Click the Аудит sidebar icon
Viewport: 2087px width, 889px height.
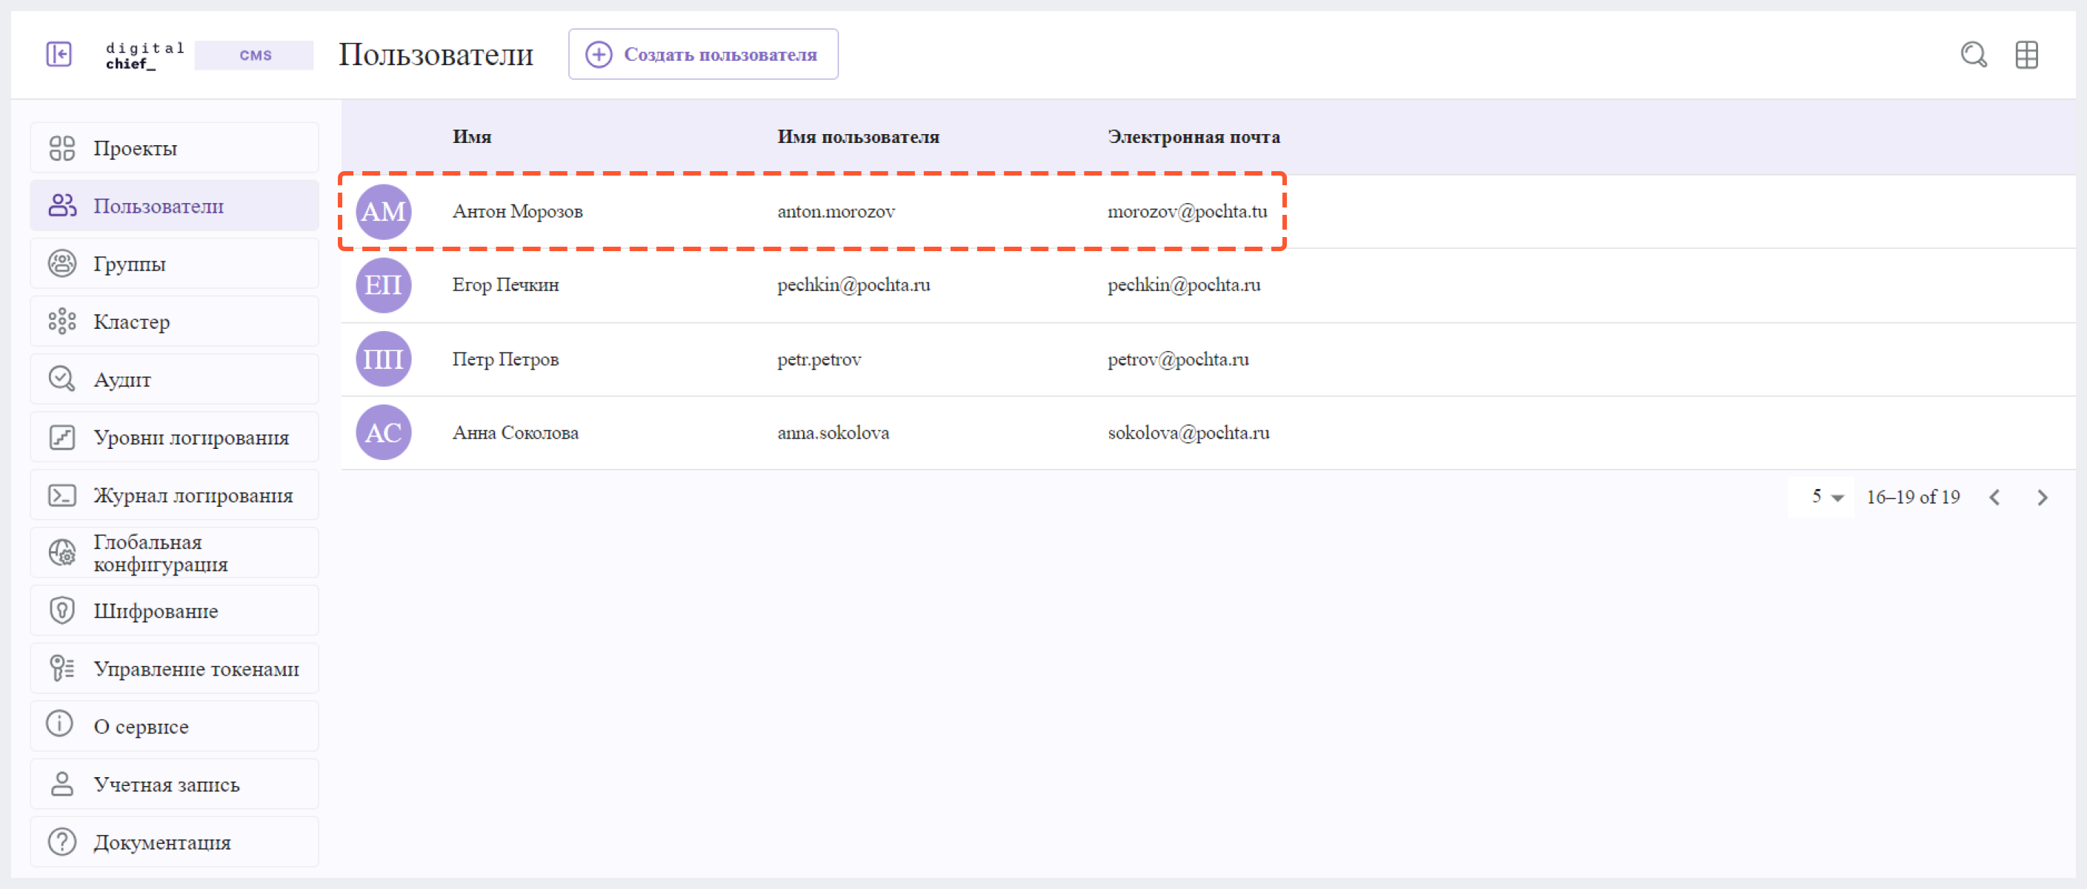coord(61,379)
